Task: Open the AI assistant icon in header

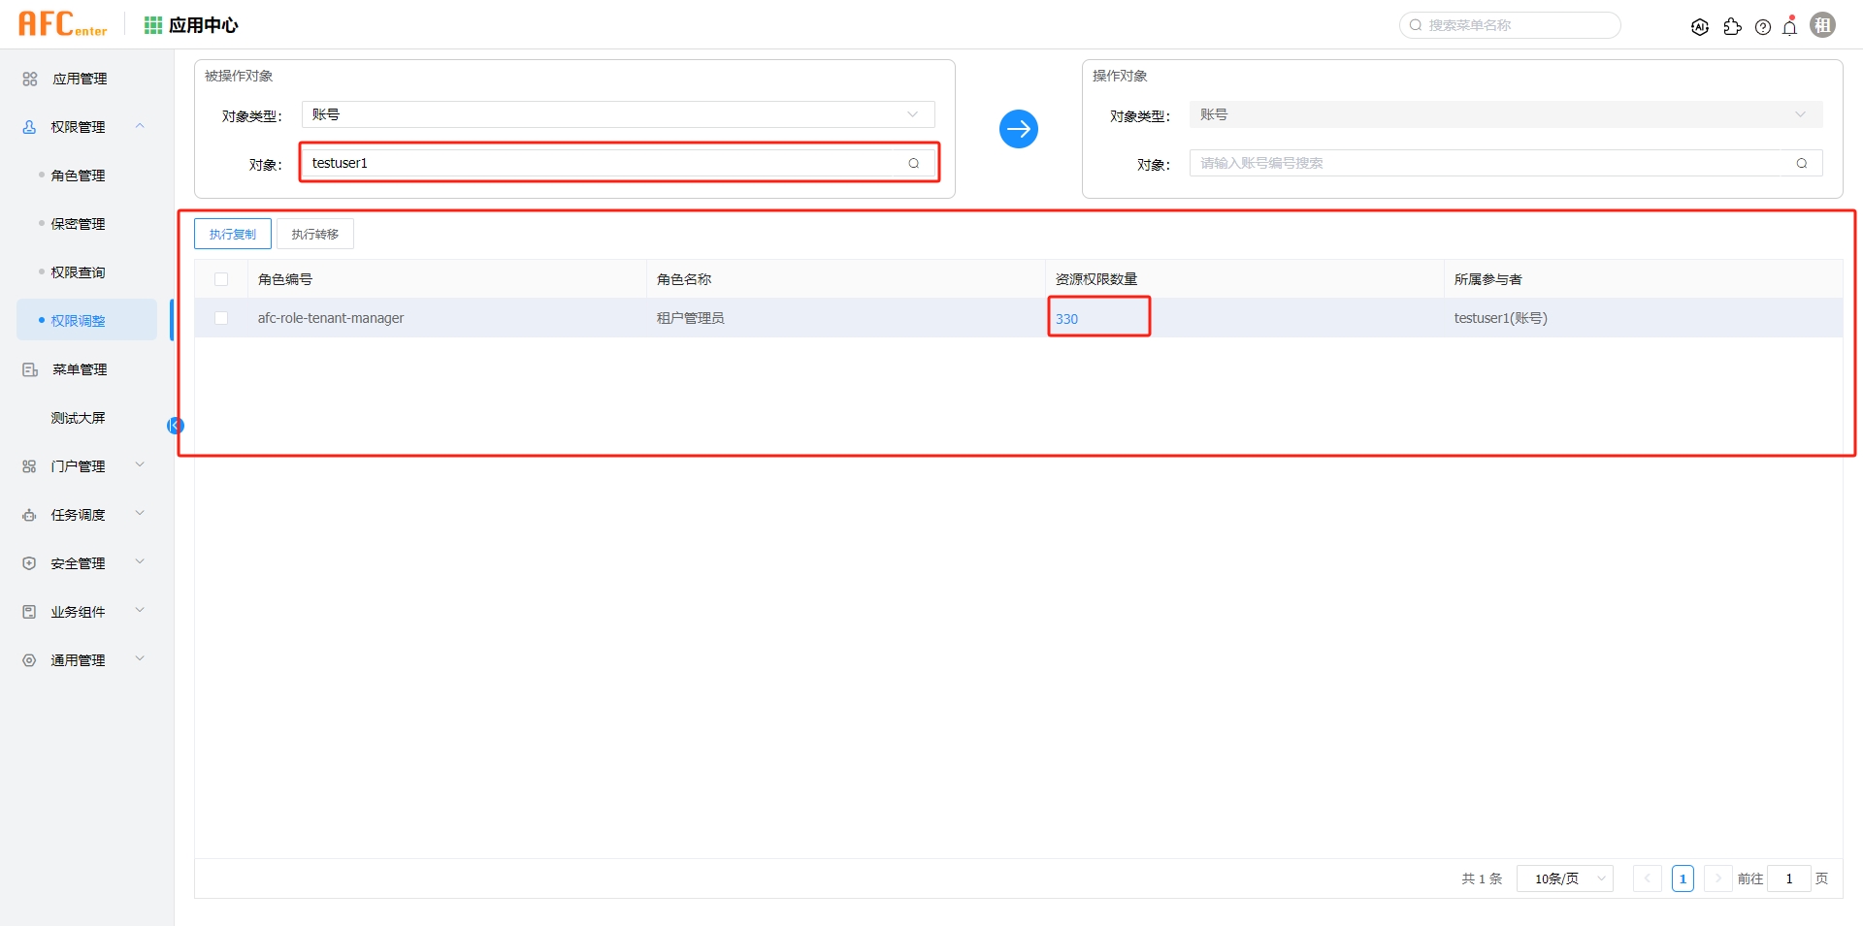Action: pyautogui.click(x=1700, y=26)
